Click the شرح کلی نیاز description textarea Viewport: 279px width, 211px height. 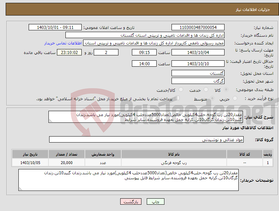coord(146,117)
